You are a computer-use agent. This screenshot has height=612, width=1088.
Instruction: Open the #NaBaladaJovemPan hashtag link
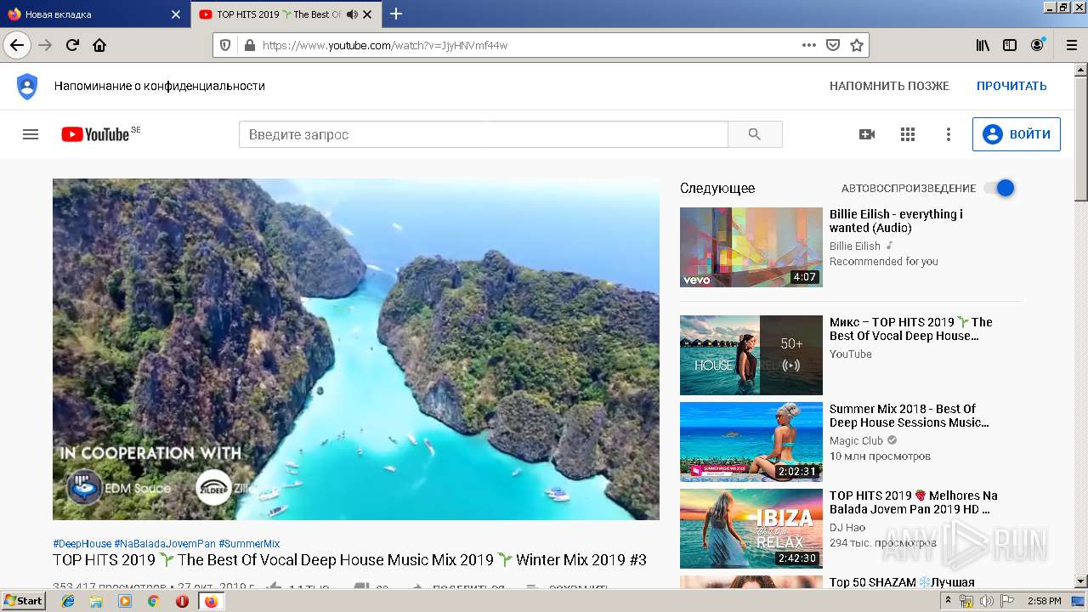[x=165, y=544]
